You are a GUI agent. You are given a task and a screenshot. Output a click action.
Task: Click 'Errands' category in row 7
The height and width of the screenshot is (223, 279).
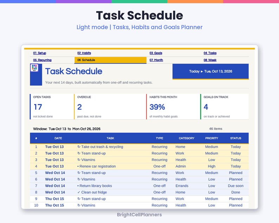pyautogui.click(x=182, y=186)
